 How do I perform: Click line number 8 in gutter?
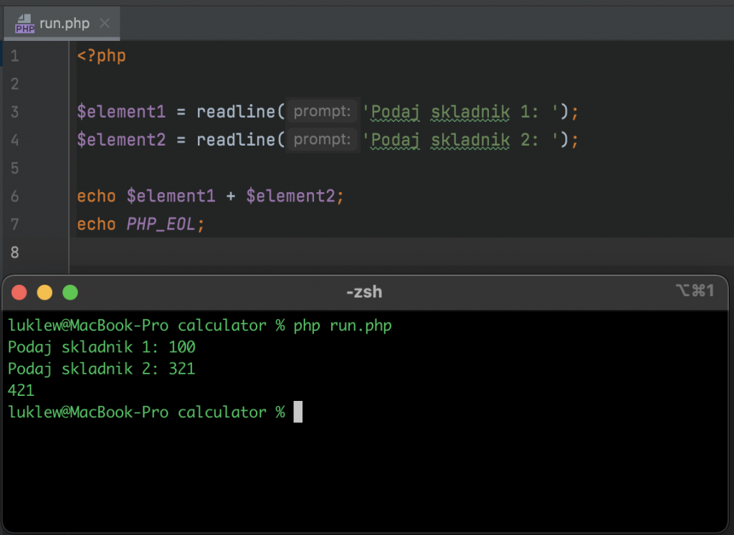[15, 252]
